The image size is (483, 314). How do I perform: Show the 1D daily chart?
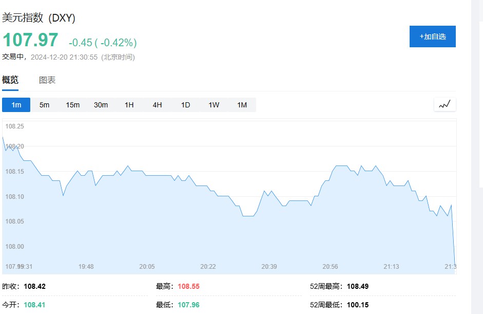185,105
